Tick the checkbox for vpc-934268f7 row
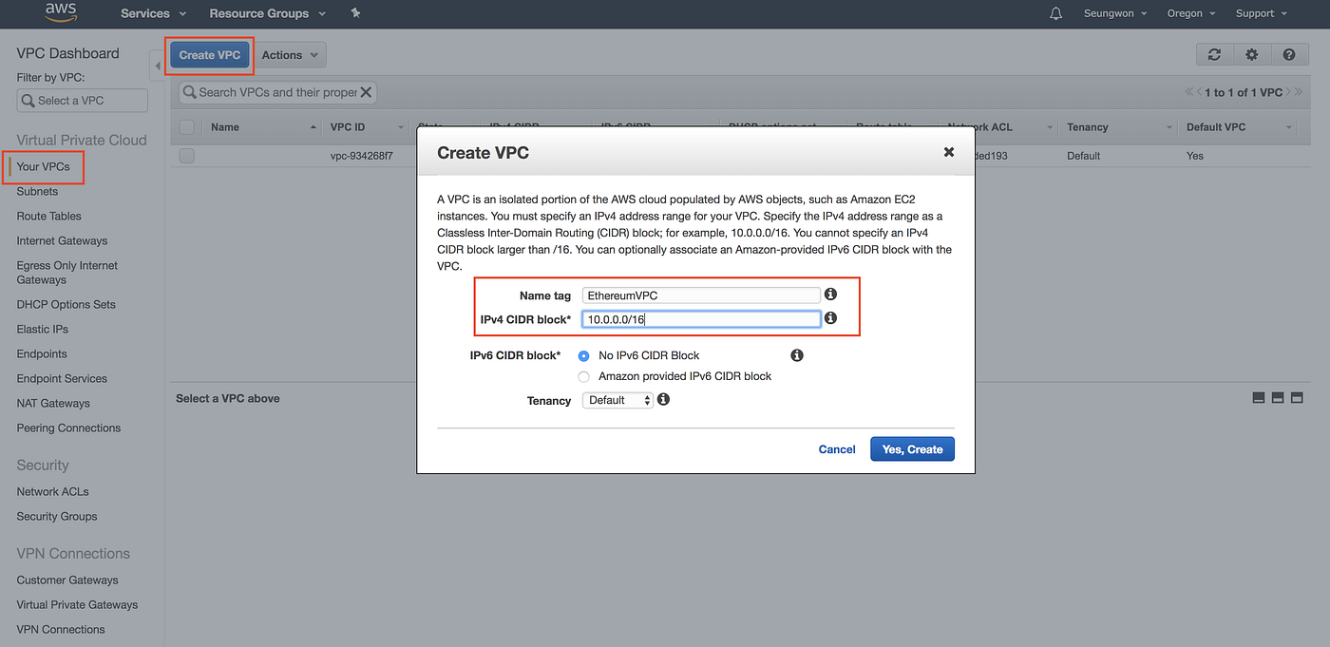The image size is (1330, 647). pos(187,155)
